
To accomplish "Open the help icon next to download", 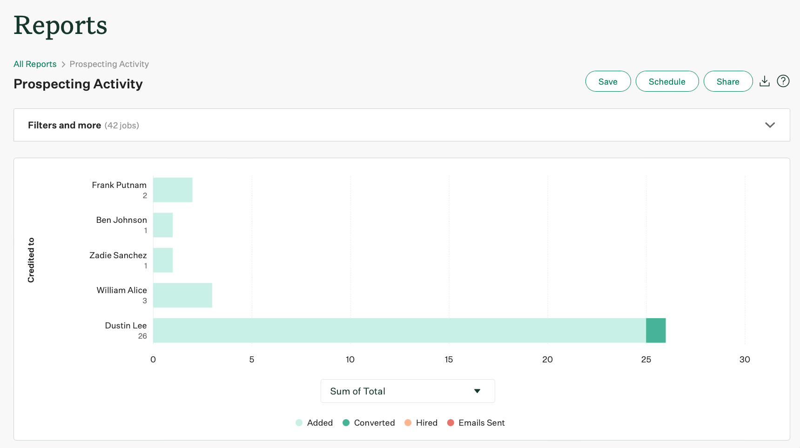I will click(x=783, y=81).
